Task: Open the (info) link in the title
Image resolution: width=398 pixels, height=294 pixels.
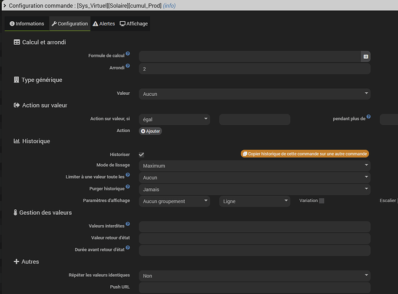Action: (x=170, y=5)
